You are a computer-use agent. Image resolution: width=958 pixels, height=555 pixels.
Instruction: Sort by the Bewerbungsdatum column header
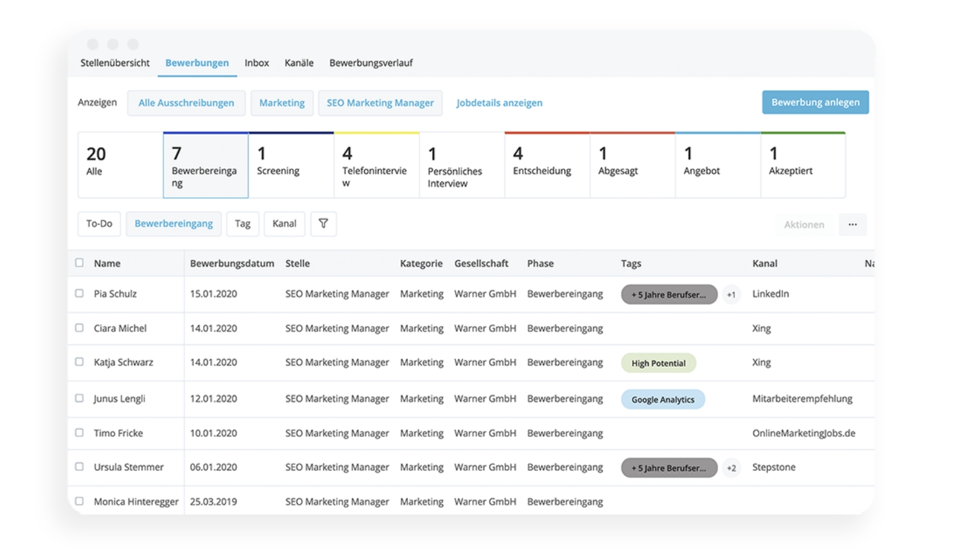(x=232, y=263)
